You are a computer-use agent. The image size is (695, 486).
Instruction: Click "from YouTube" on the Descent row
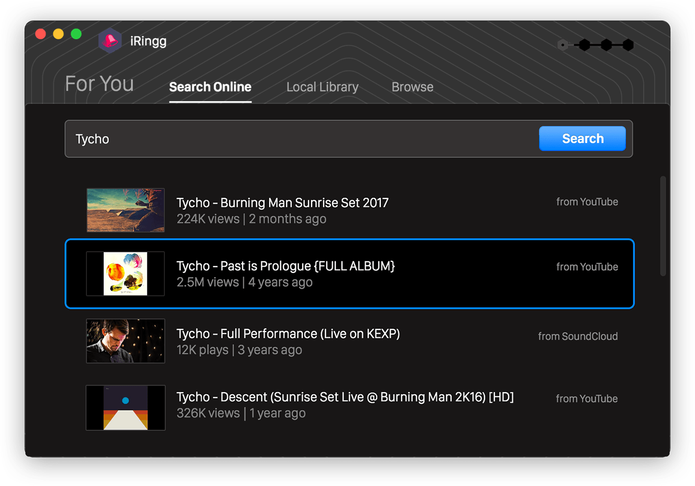point(587,399)
